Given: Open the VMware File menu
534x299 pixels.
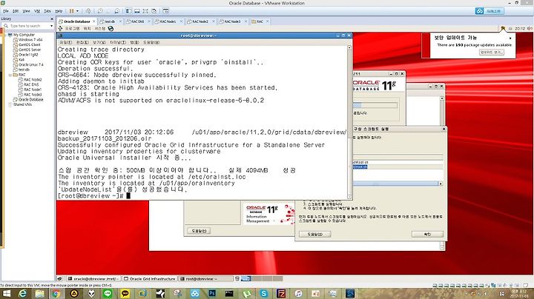Looking at the screenshot, I should (x=6, y=11).
